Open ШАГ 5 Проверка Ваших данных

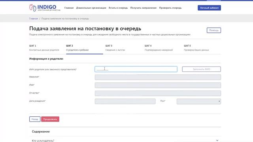coord(196,48)
